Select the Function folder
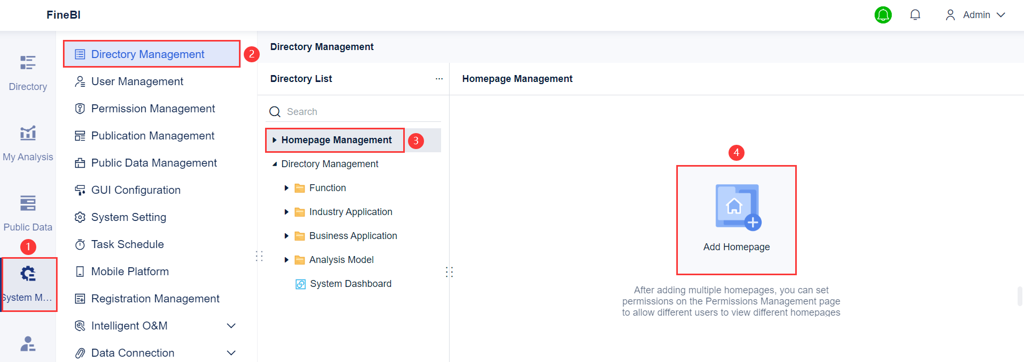 (x=327, y=188)
